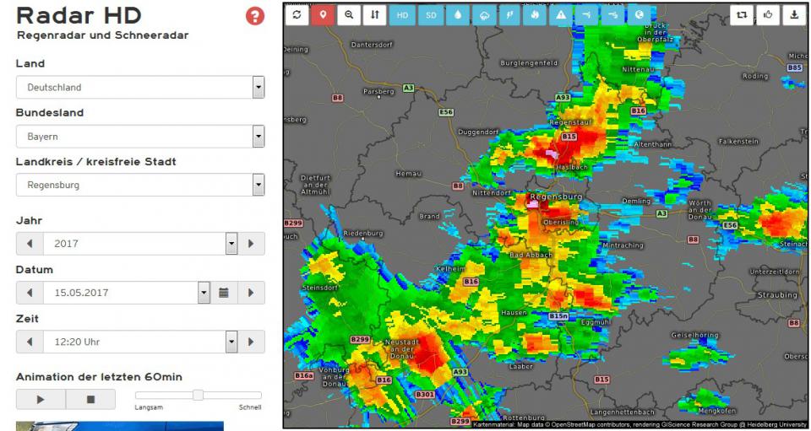Open the red help question mark
The height and width of the screenshot is (431, 811).
(x=254, y=16)
